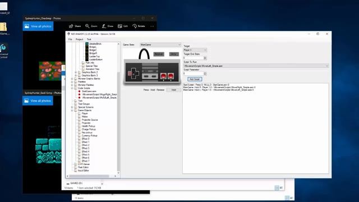Click the Script Parameter input field
Image resolution: width=359 pixels, height=202 pixels.
[x=193, y=74]
